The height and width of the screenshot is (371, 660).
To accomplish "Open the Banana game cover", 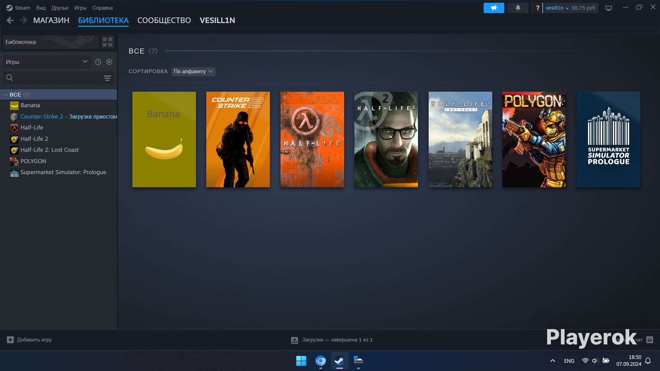I will point(164,139).
